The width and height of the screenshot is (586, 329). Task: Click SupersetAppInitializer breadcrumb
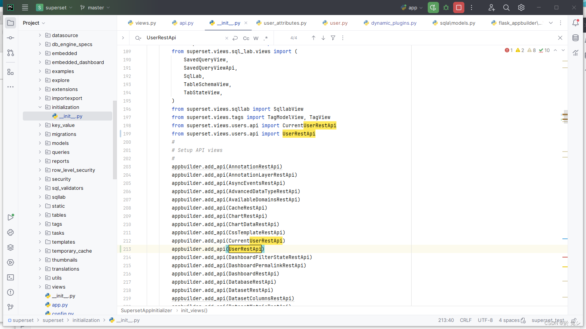(146, 310)
